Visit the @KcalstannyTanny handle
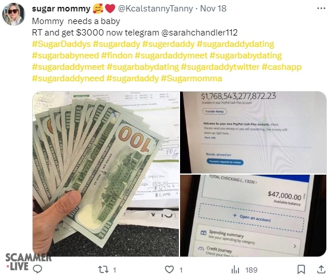 [155, 9]
